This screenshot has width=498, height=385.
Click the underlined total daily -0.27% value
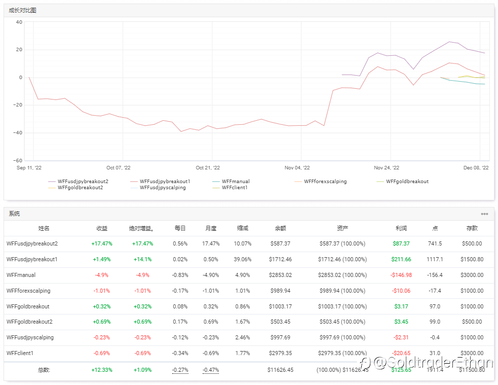click(x=180, y=370)
